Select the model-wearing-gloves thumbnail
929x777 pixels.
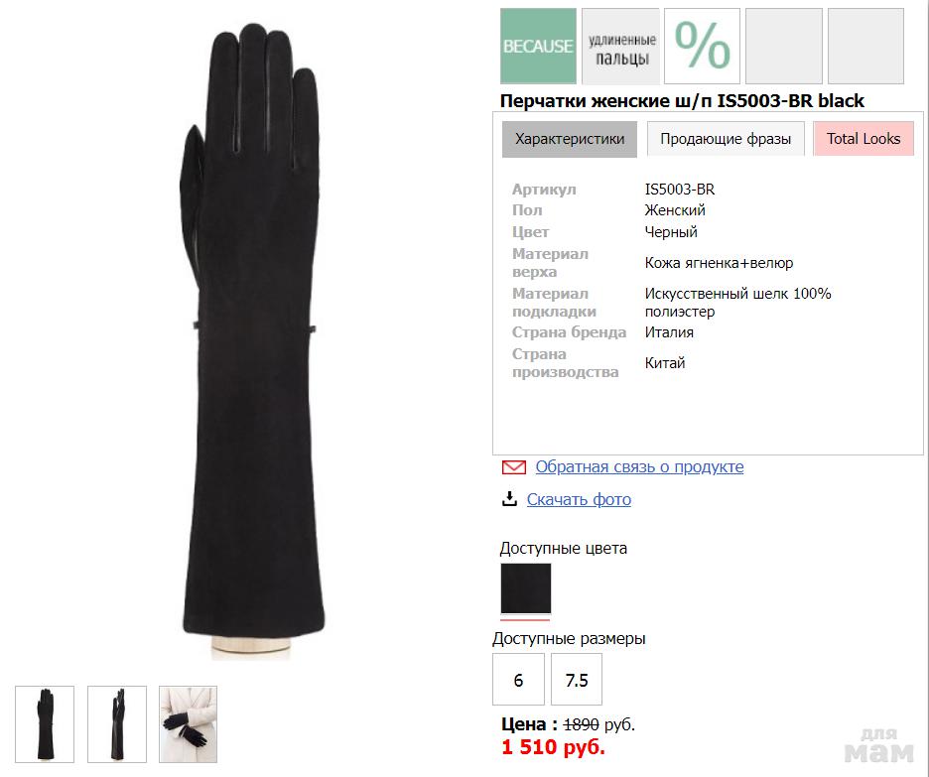(x=188, y=724)
